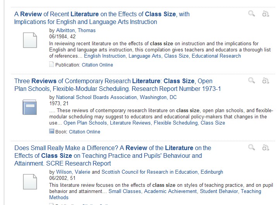Click add-to-folder icon for Does Small Really result
Image resolution: width=277 pixels, height=205 pixels.
pyautogui.click(x=265, y=147)
